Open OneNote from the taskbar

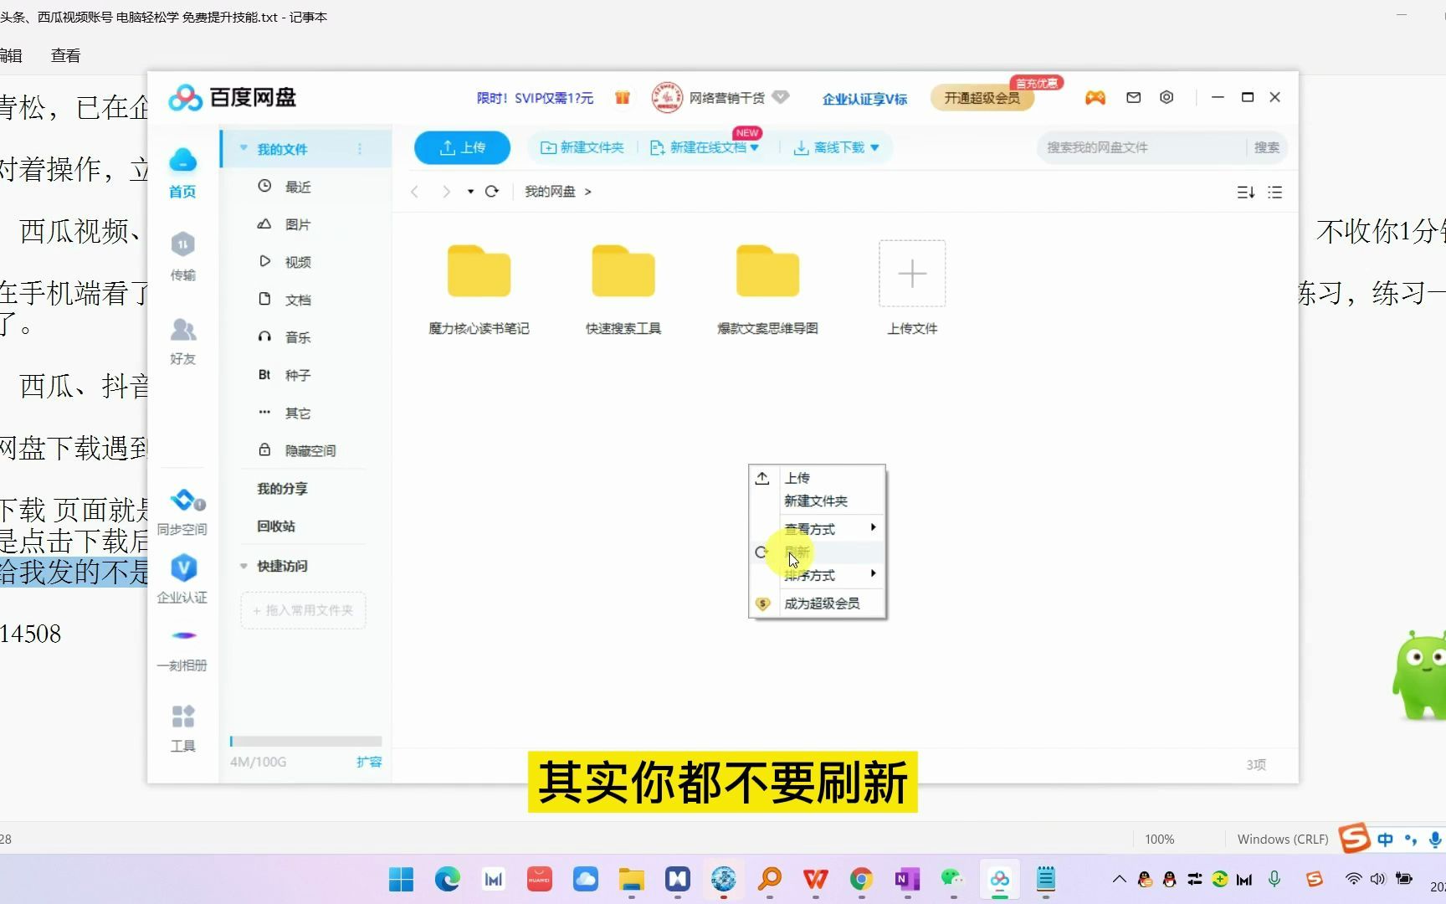click(907, 879)
